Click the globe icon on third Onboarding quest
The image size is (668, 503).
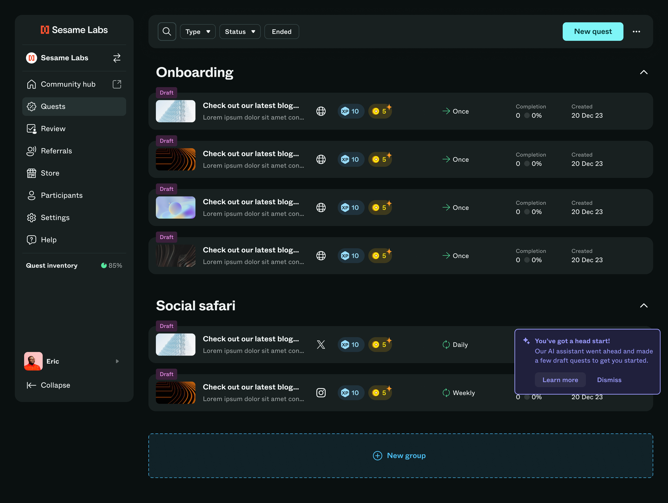coord(321,208)
